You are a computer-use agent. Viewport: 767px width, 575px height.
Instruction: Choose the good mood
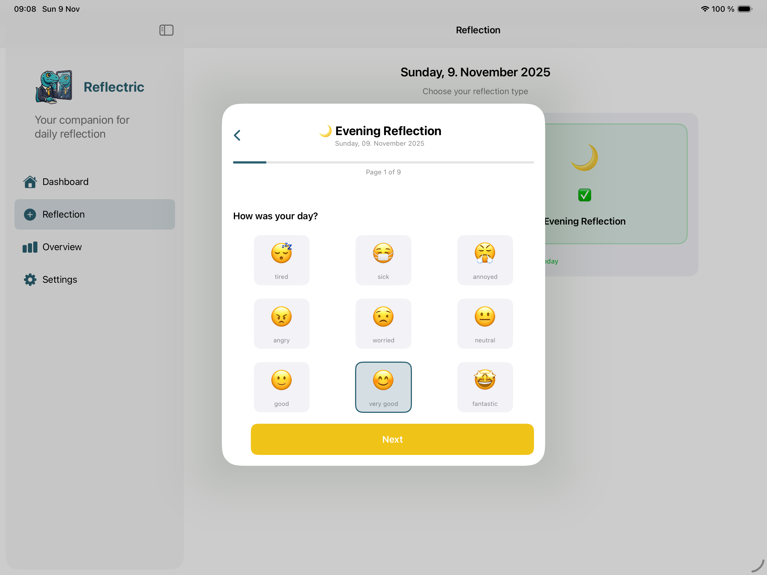click(x=281, y=387)
